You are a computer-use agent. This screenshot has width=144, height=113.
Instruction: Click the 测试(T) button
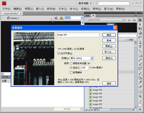pos(109,58)
